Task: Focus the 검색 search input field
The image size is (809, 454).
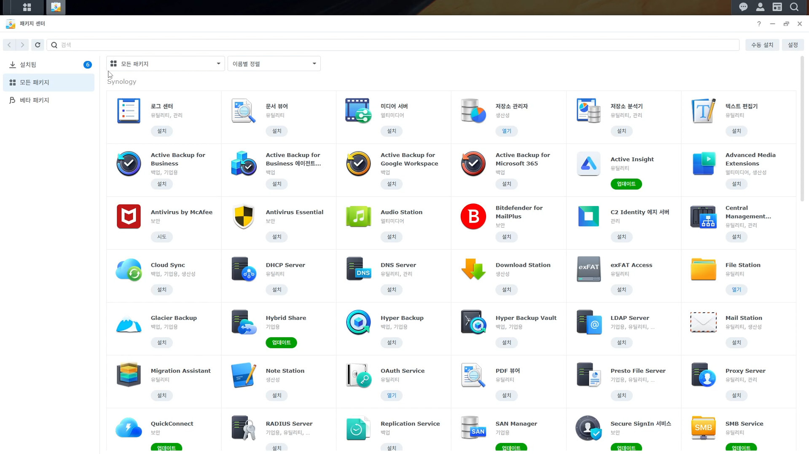Action: [393, 45]
